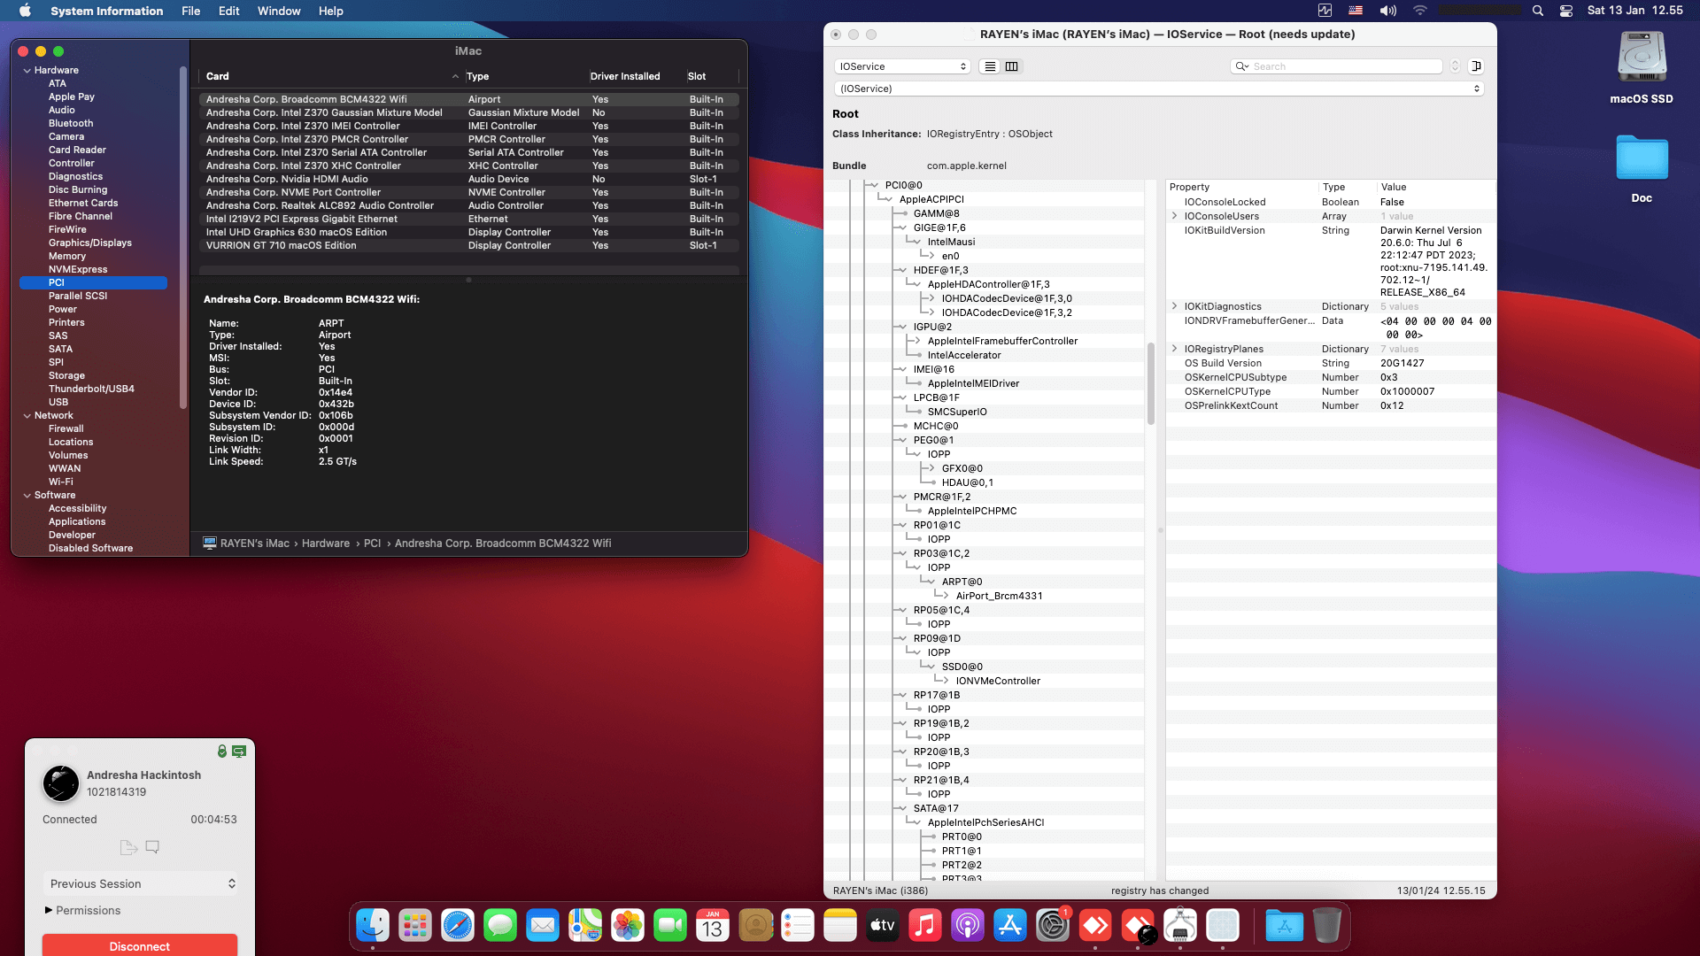Open Control Center in menu bar
Image resolution: width=1700 pixels, height=956 pixels.
1566,11
